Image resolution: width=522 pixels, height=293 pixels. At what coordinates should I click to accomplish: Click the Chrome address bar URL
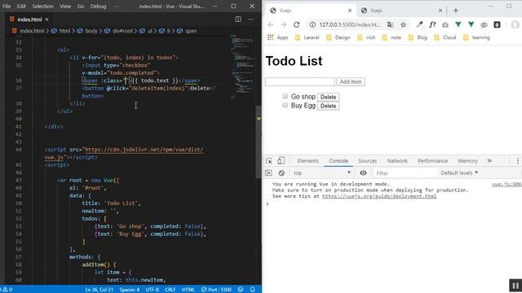[350, 24]
